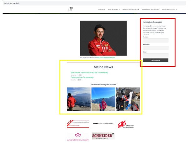Click the Schneider Gesundheit sponsor logo
Viewport: 191px width, 143px height.
(x=103, y=136)
